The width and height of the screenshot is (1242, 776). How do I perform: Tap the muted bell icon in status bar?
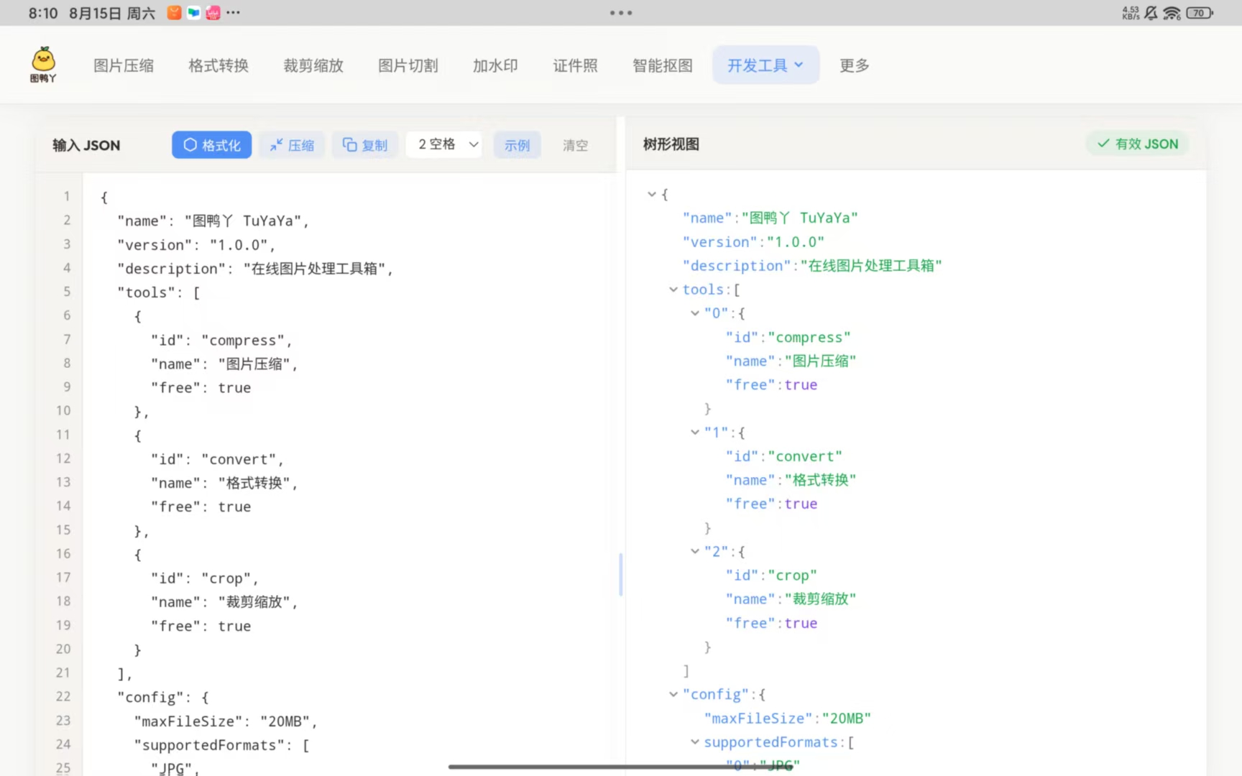point(1151,13)
